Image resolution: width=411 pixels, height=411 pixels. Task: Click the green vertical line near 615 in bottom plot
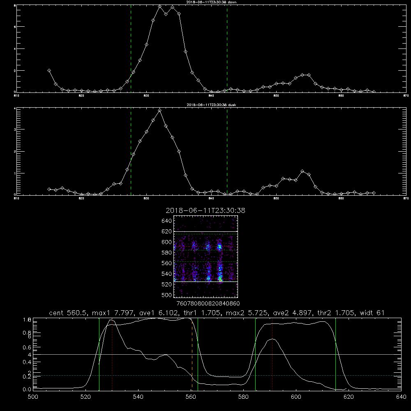pos(335,354)
